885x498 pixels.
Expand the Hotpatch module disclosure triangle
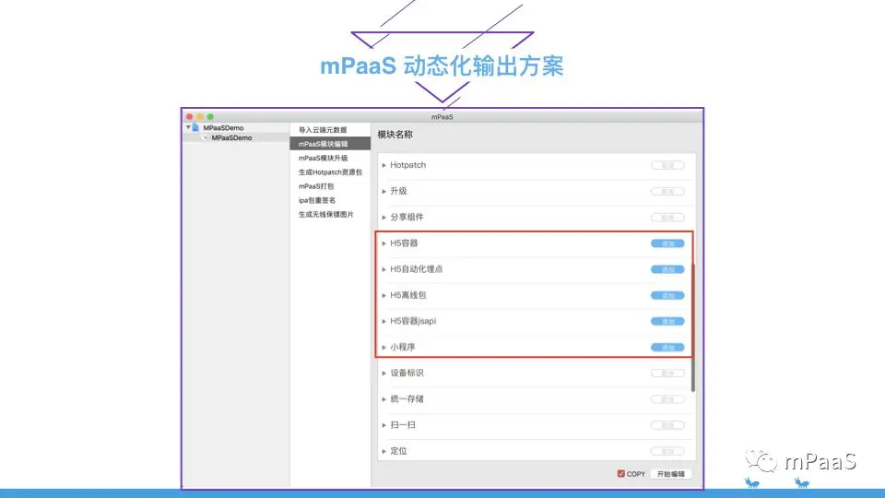(383, 165)
